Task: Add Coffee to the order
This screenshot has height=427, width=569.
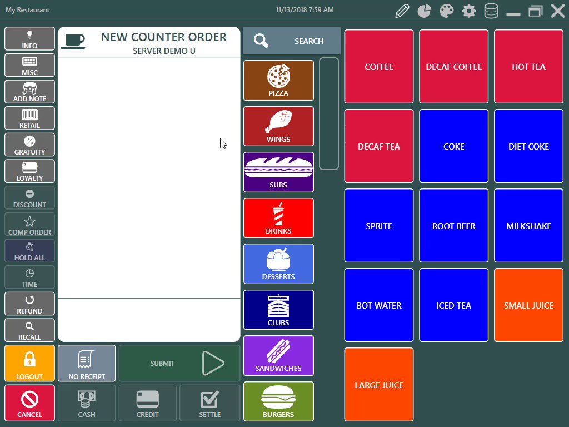Action: pos(379,67)
